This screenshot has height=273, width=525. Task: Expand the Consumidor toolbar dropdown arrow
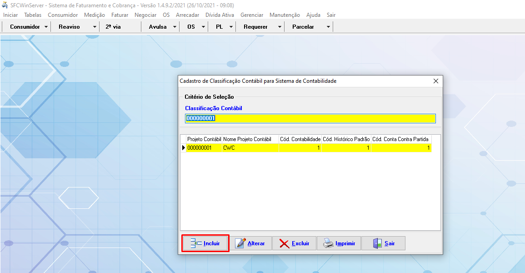(46, 27)
